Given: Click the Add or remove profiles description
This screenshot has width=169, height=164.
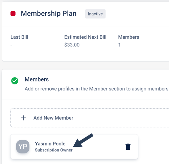Looking at the screenshot, I should (x=97, y=89).
